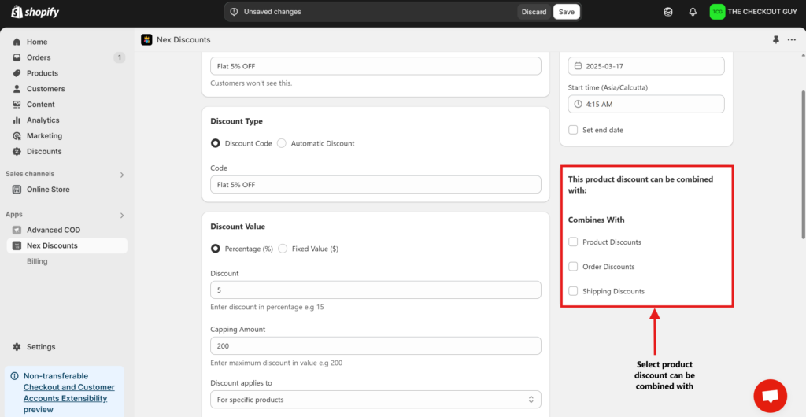Check the Shipping Discounts checkbox

click(x=573, y=291)
